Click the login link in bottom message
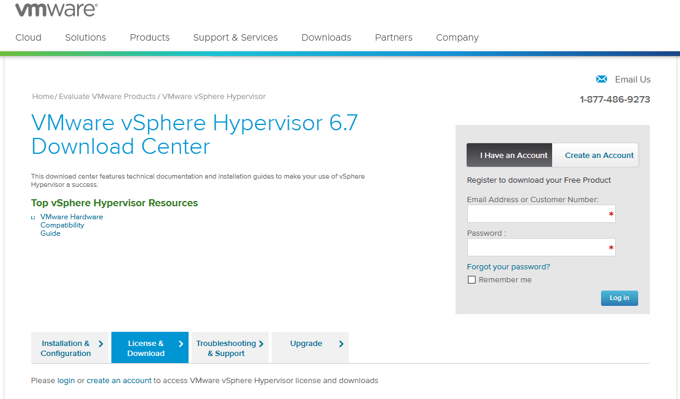Viewport: 680px width, 399px height. click(x=66, y=380)
